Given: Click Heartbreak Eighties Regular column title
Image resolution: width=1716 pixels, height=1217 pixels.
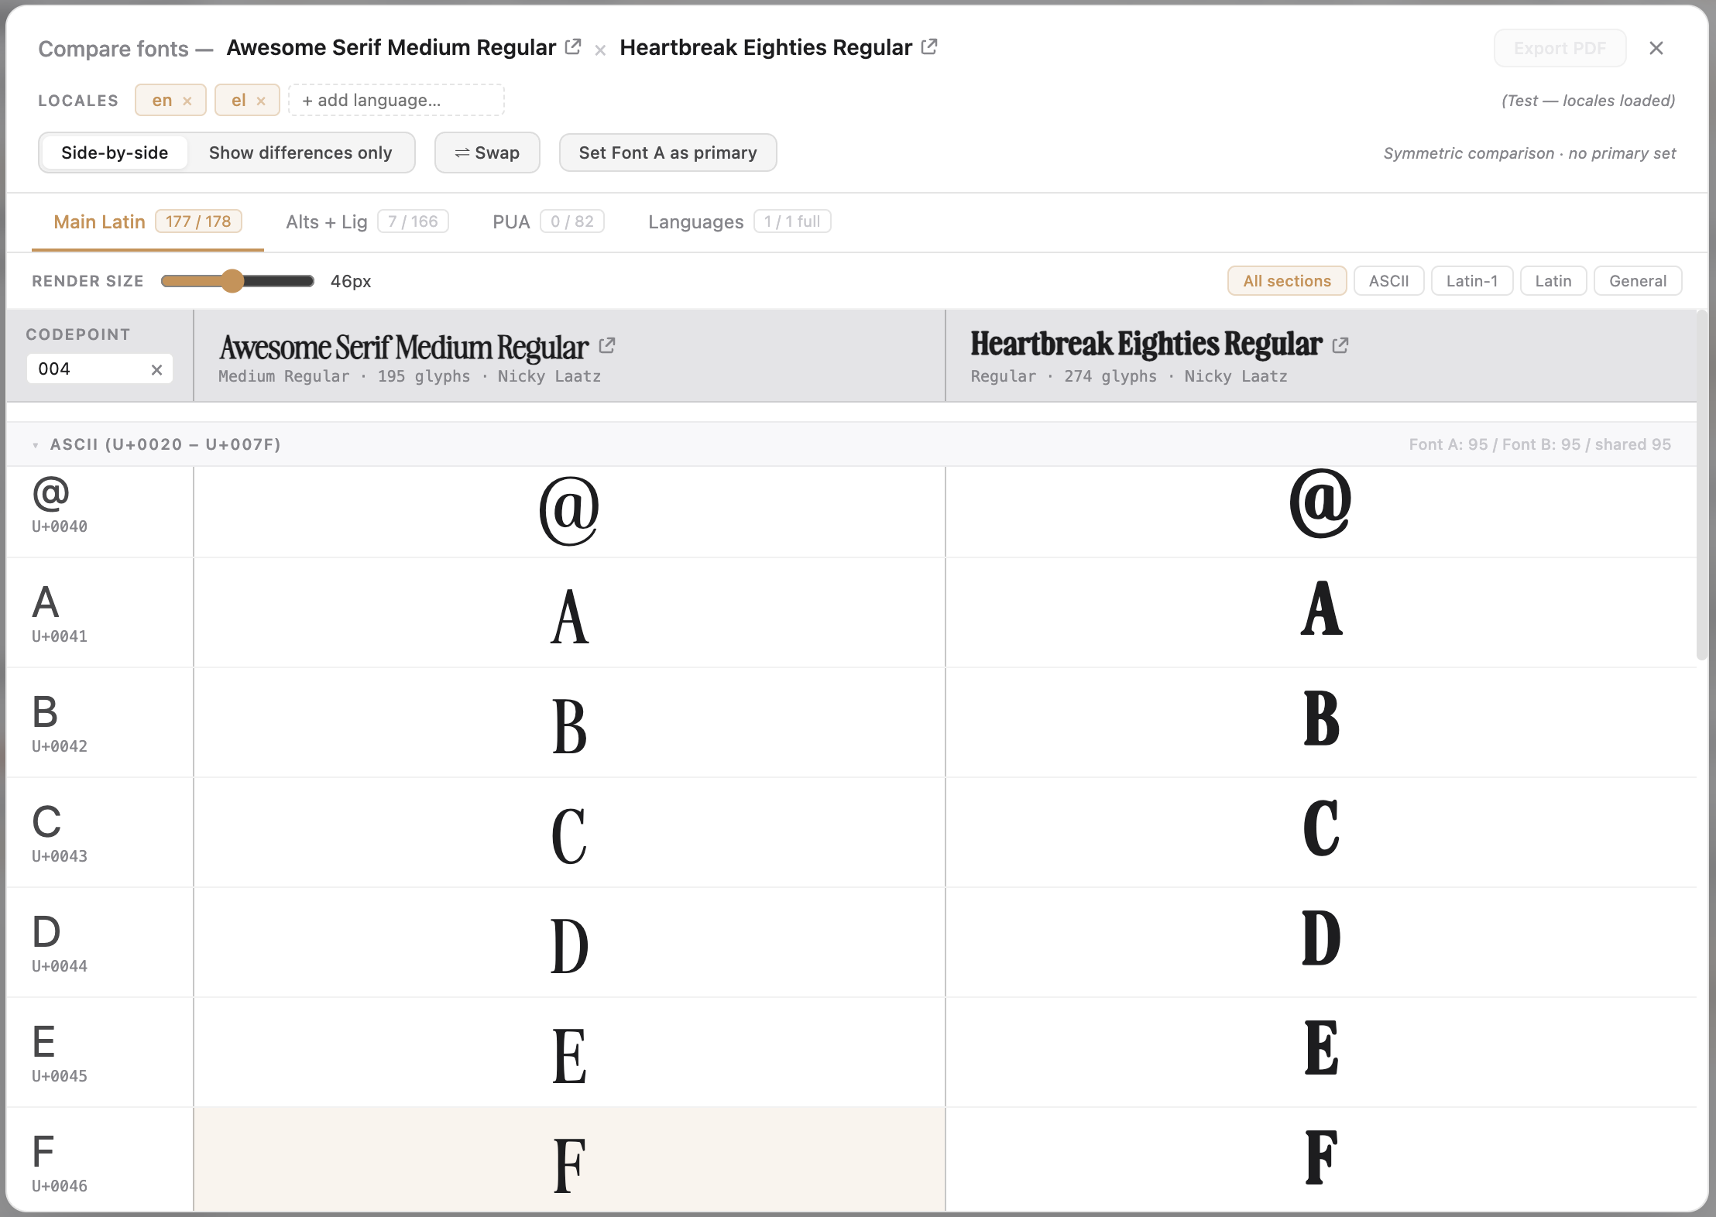Looking at the screenshot, I should point(1146,345).
